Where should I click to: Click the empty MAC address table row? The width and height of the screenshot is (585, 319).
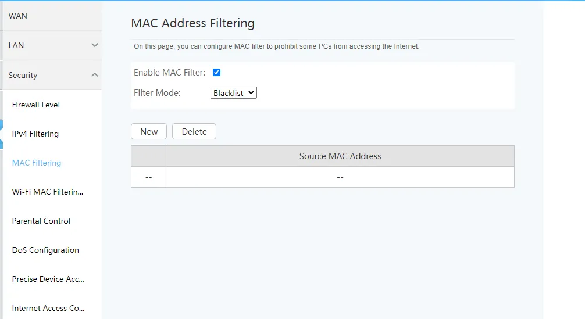tap(323, 177)
